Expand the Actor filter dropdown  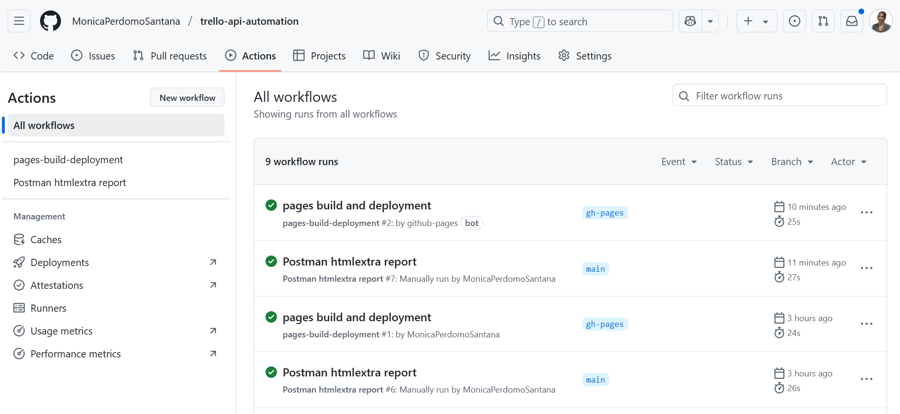(849, 162)
